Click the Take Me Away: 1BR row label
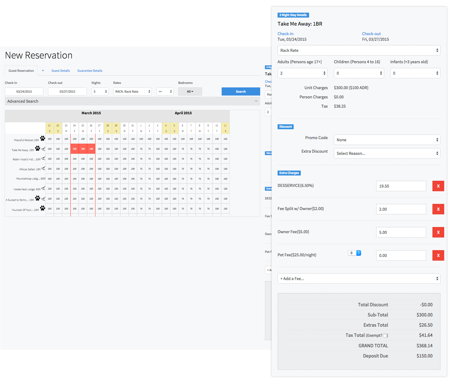 (x=23, y=150)
